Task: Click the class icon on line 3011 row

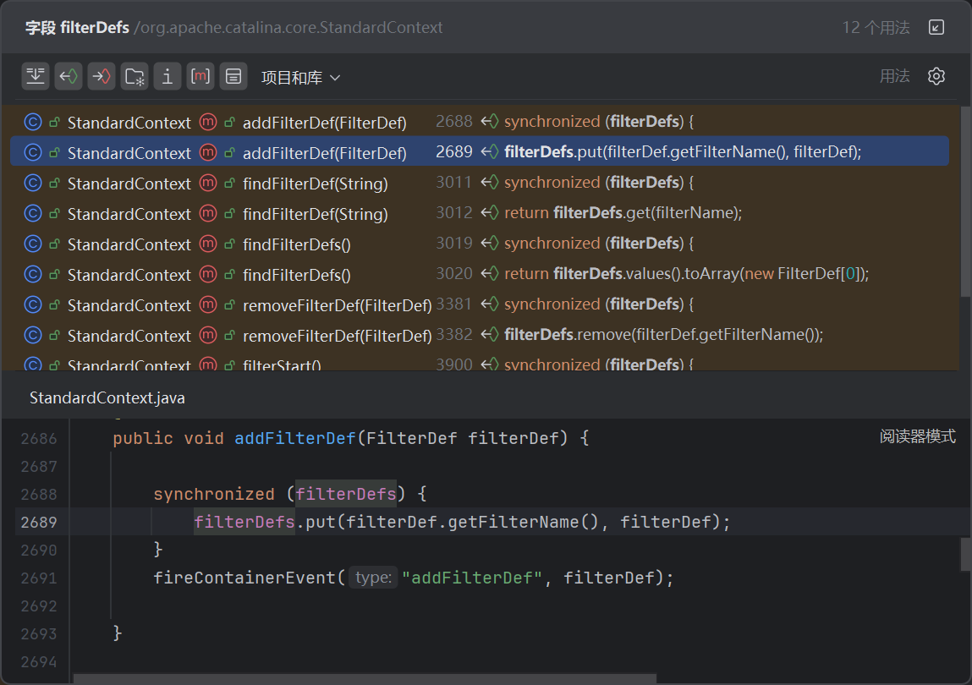Action: pyautogui.click(x=33, y=184)
